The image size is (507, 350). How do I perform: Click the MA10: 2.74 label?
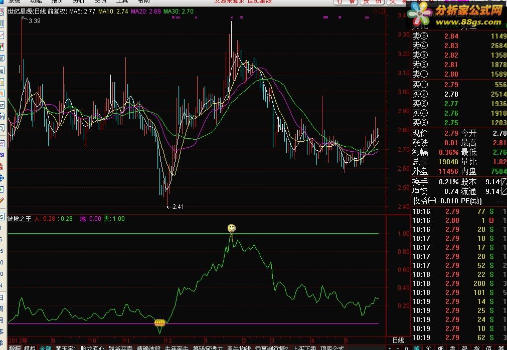(x=113, y=12)
